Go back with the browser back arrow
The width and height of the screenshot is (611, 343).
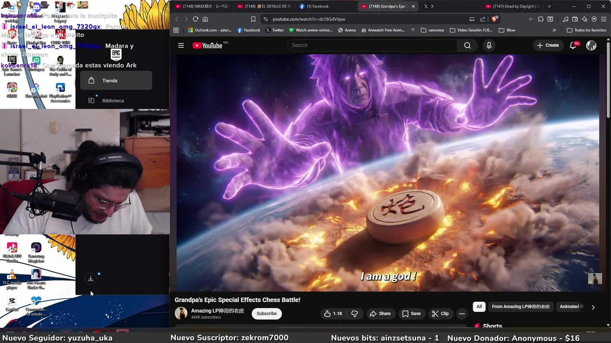[x=177, y=19]
